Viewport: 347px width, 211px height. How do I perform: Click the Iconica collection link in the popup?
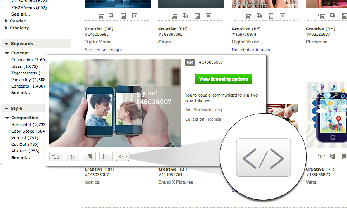click(x=214, y=119)
